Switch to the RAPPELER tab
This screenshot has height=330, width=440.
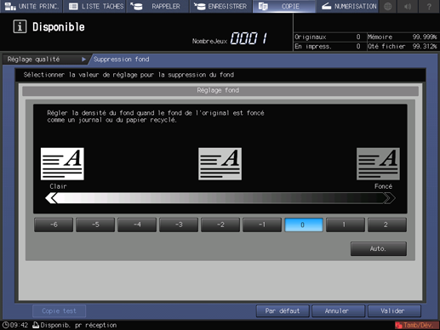tap(157, 6)
